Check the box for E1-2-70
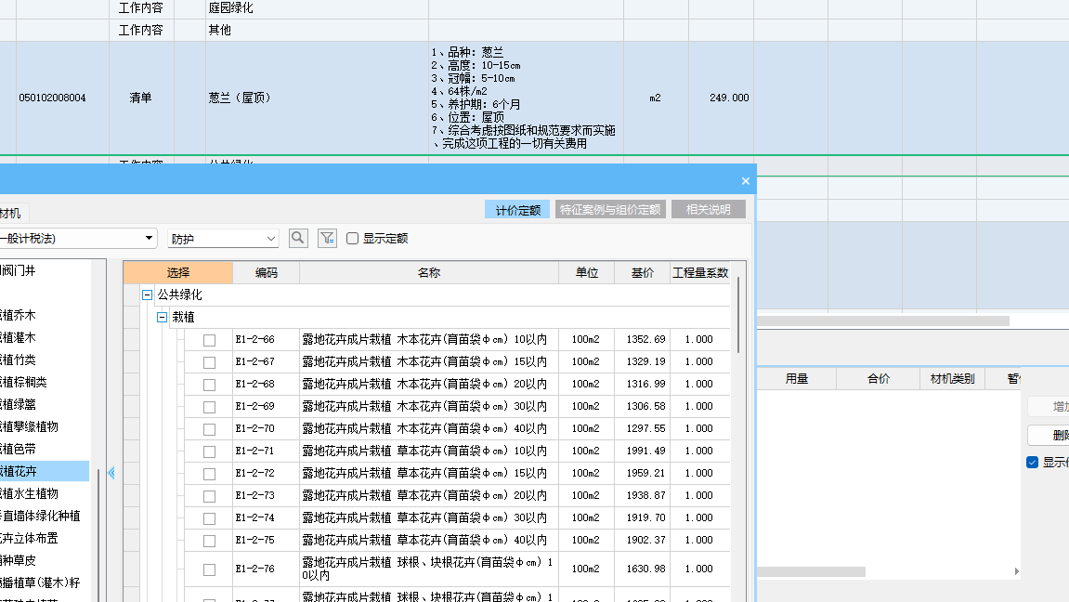The width and height of the screenshot is (1069, 602). 209,429
